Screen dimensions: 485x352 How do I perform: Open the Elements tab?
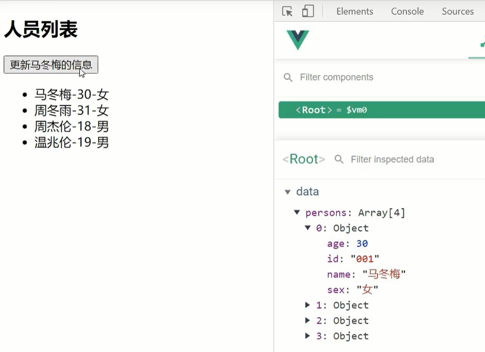coord(355,11)
